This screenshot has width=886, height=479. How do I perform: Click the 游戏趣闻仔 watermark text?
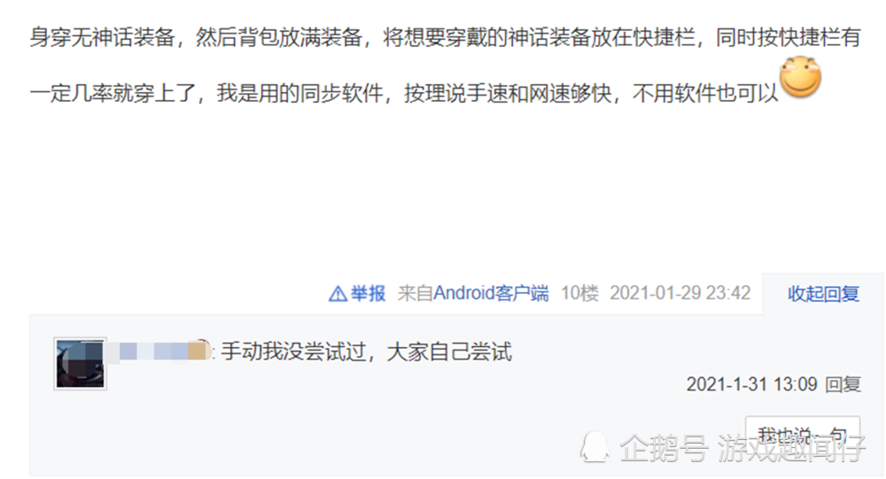(791, 449)
